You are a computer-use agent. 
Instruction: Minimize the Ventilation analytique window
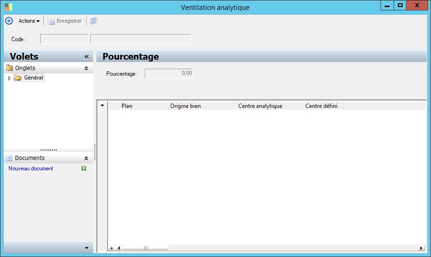[387, 6]
